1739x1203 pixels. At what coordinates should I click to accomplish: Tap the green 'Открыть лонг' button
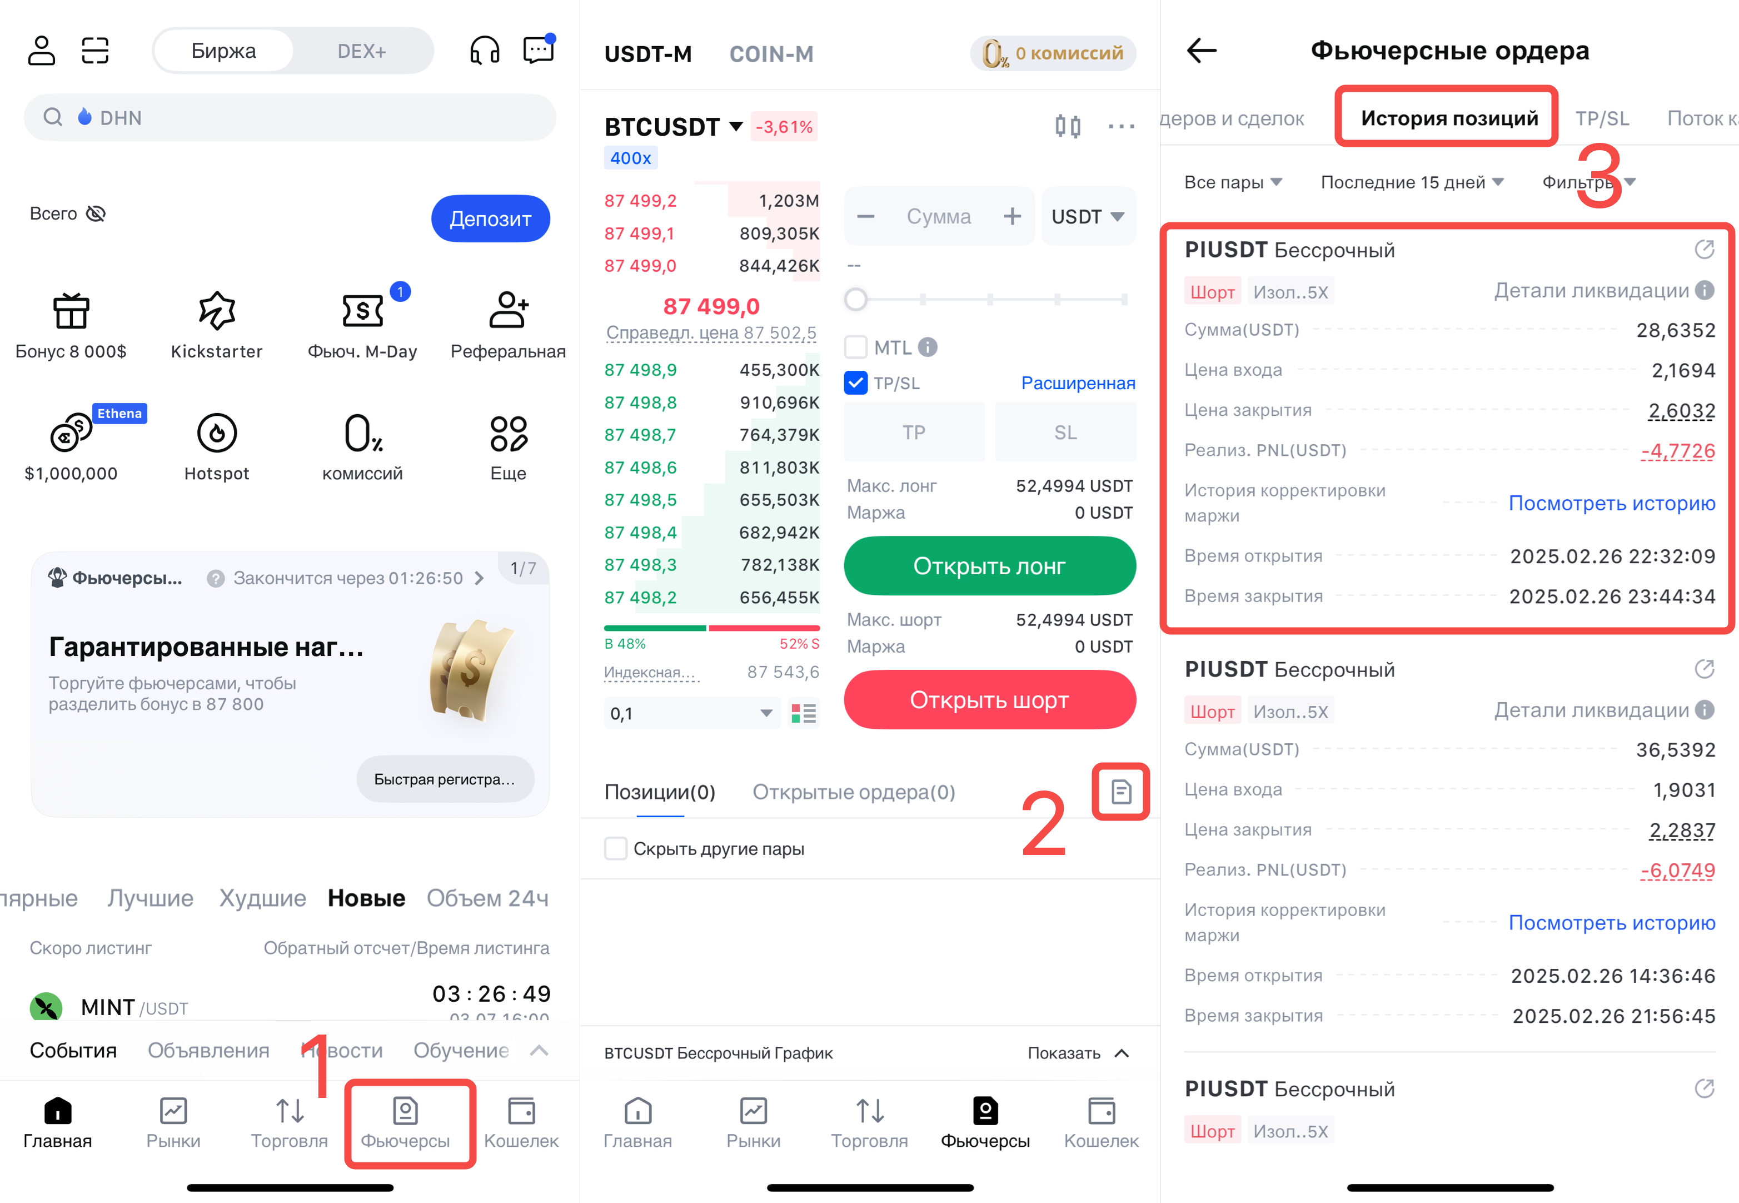[989, 566]
